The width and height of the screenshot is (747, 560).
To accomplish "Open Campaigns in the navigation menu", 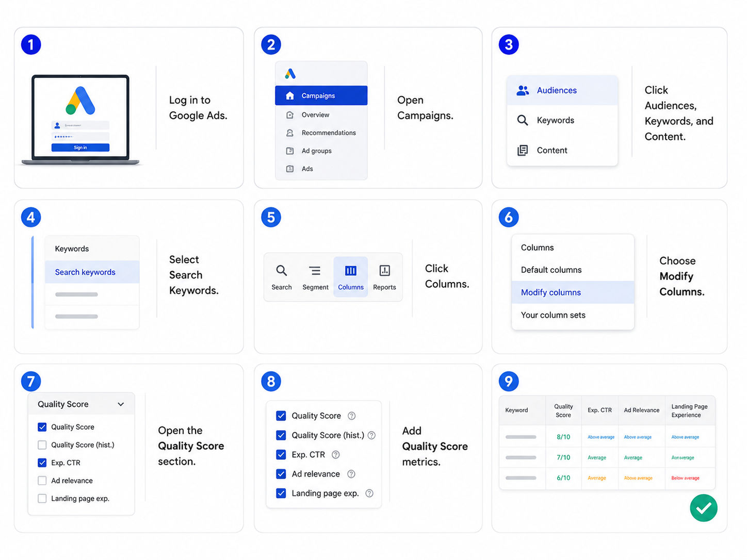I will pos(321,95).
